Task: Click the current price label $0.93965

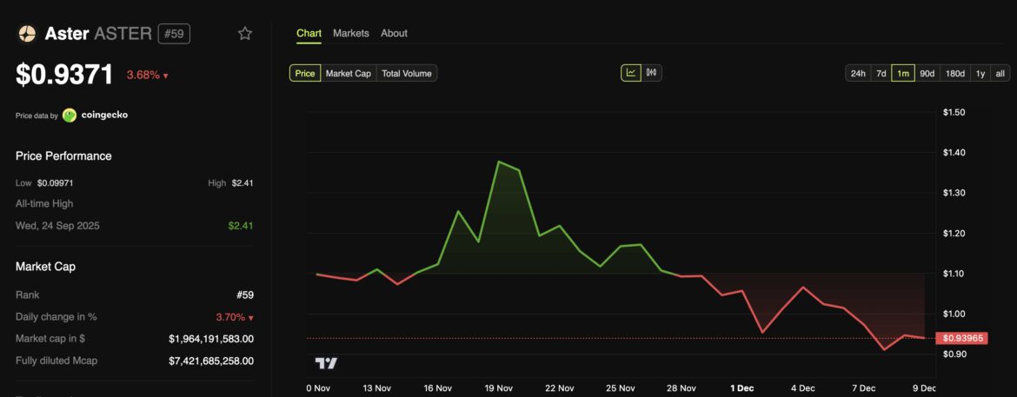Action: (964, 338)
